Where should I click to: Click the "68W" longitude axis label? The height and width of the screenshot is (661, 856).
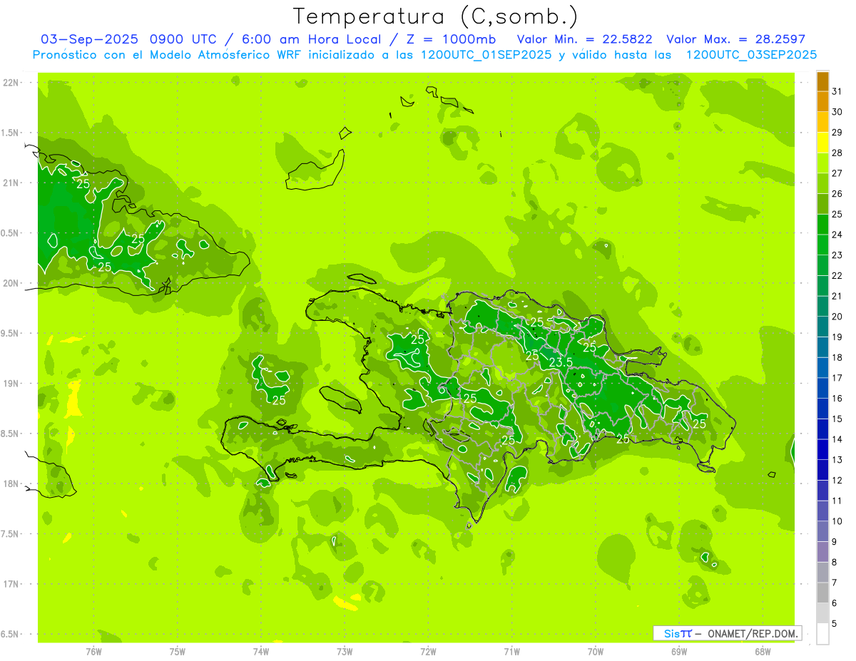tap(763, 652)
